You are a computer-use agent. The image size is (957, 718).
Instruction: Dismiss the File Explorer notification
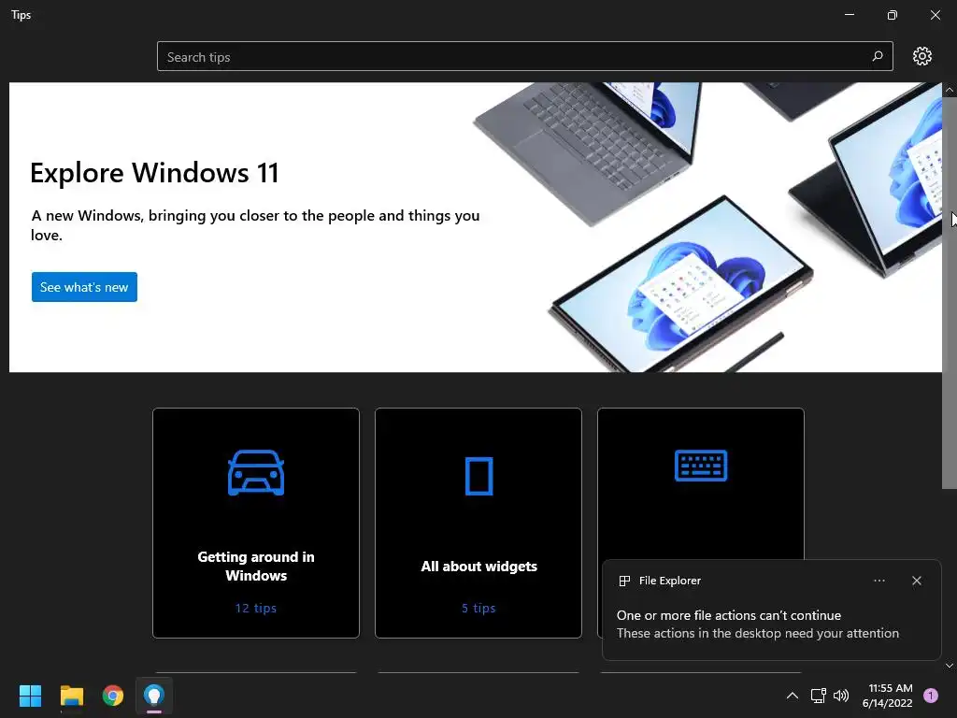[916, 581]
